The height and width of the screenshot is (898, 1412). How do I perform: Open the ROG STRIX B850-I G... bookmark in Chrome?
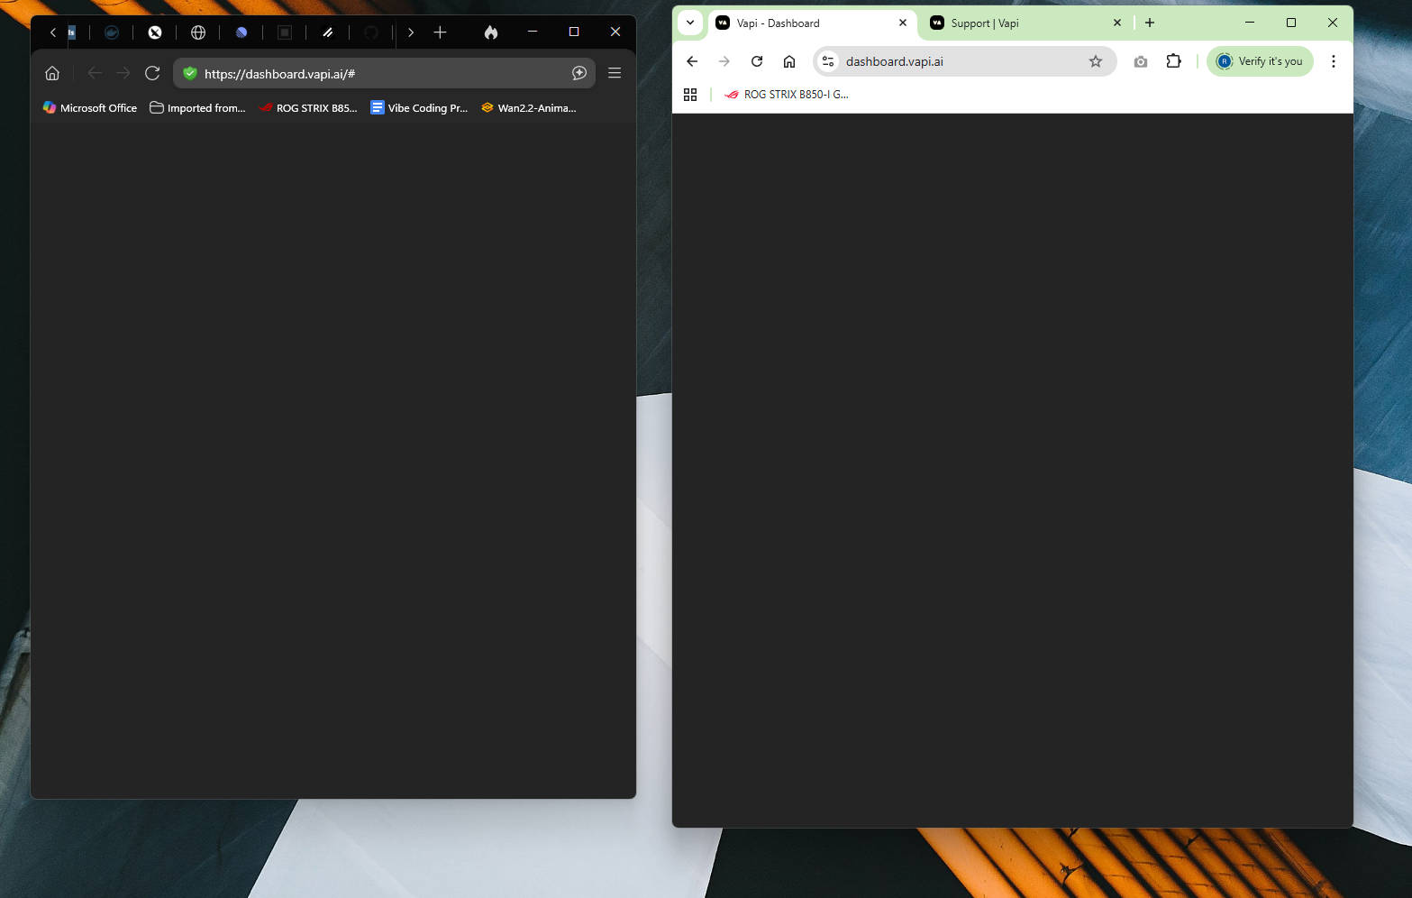(x=787, y=95)
